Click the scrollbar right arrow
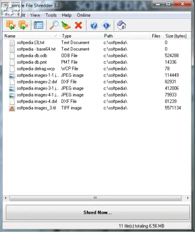Image resolution: width=195 pixels, height=232 pixels. [x=188, y=198]
